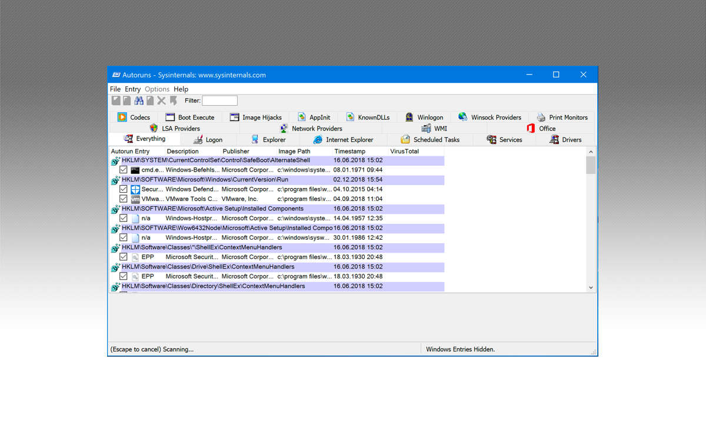Click the registry icon of the Directory\ShellEx key

coord(115,286)
